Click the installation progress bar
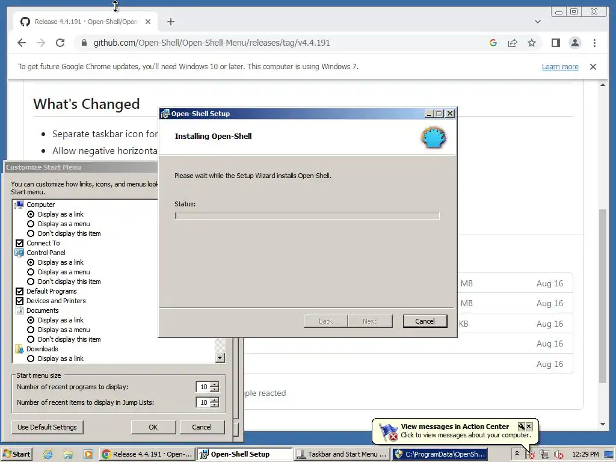 point(307,215)
